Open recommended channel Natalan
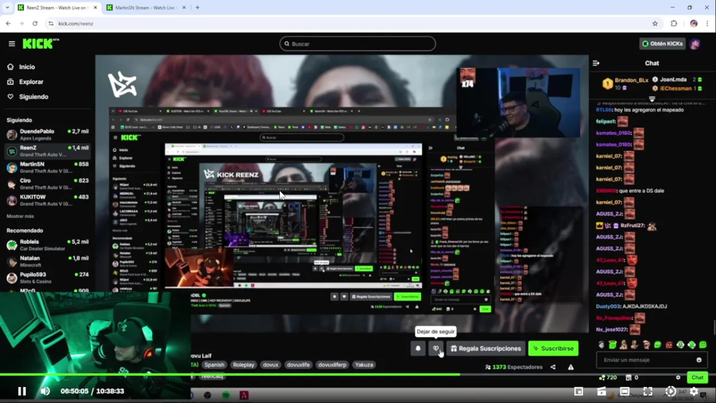This screenshot has width=716, height=403. click(48, 261)
